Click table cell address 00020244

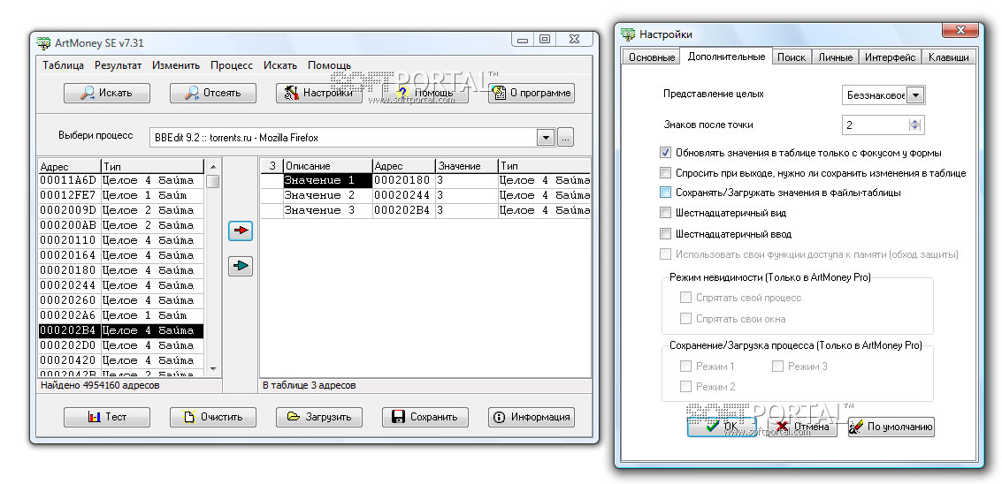coord(404,195)
